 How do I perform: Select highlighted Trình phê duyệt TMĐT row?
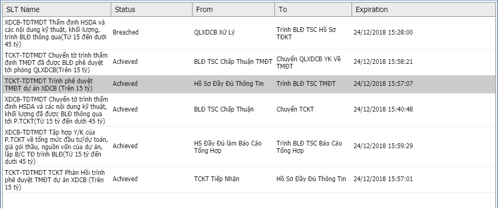(x=249, y=84)
